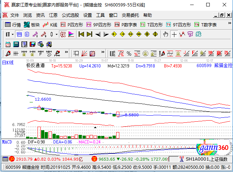Click the F time-ruler icon
Viewport: 233px width, 172px height.
41,54
